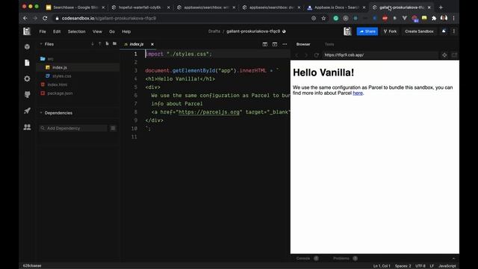This screenshot has width=478, height=269.
Task: Open the Edit menu
Action: 57,31
